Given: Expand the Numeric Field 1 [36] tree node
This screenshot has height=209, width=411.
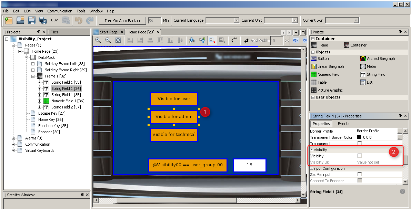Looking at the screenshot, I should click(x=39, y=101).
